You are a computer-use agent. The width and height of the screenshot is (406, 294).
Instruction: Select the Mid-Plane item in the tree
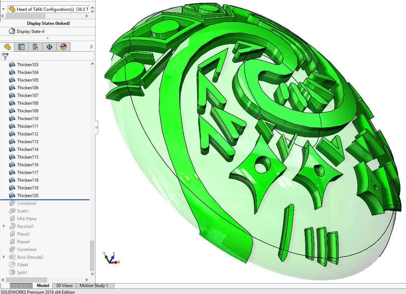pyautogui.click(x=27, y=219)
